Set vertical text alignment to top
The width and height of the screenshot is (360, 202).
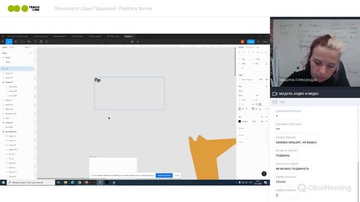(x=253, y=109)
